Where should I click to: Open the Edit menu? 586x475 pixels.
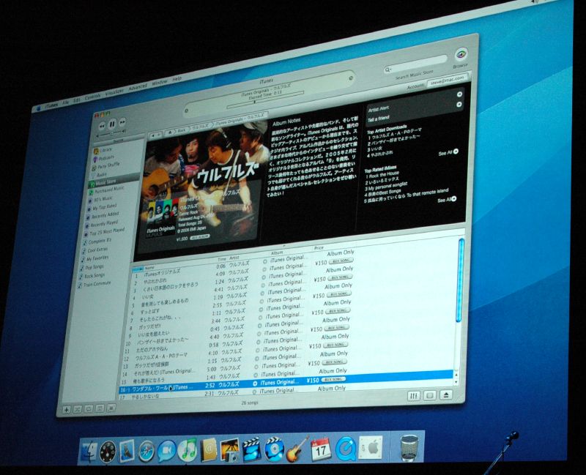77,100
